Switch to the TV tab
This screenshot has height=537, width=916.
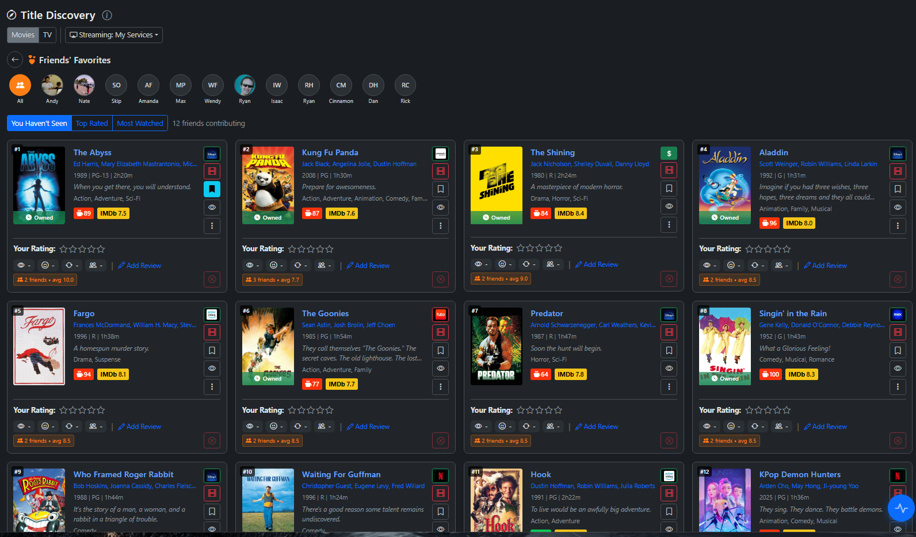[x=47, y=35]
